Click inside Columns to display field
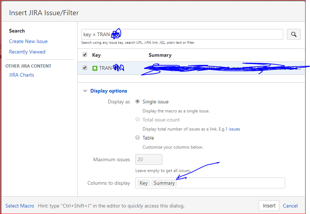The width and height of the screenshot is (310, 214). click(210, 183)
